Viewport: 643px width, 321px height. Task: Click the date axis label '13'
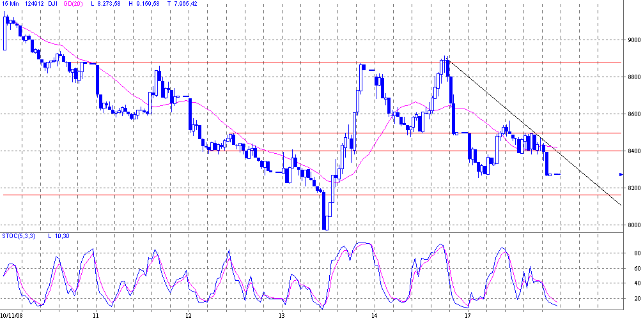282,316
